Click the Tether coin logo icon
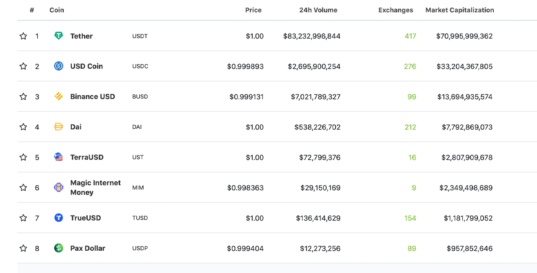This screenshot has width=537, height=273. tap(59, 36)
